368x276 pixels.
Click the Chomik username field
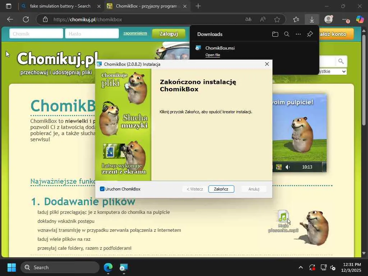coord(36,33)
